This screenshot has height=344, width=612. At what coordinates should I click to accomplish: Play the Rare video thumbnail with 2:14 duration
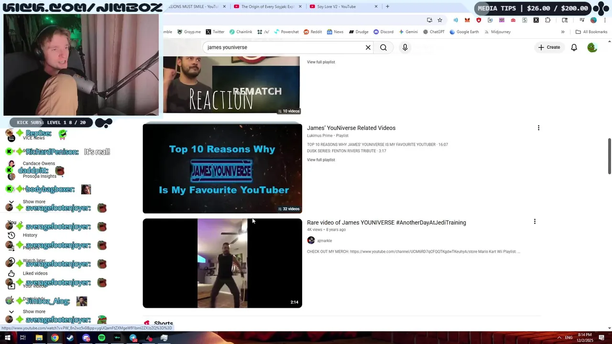(222, 263)
